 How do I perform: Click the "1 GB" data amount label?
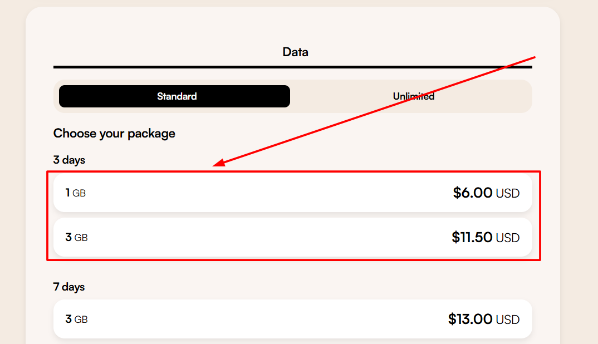(76, 193)
